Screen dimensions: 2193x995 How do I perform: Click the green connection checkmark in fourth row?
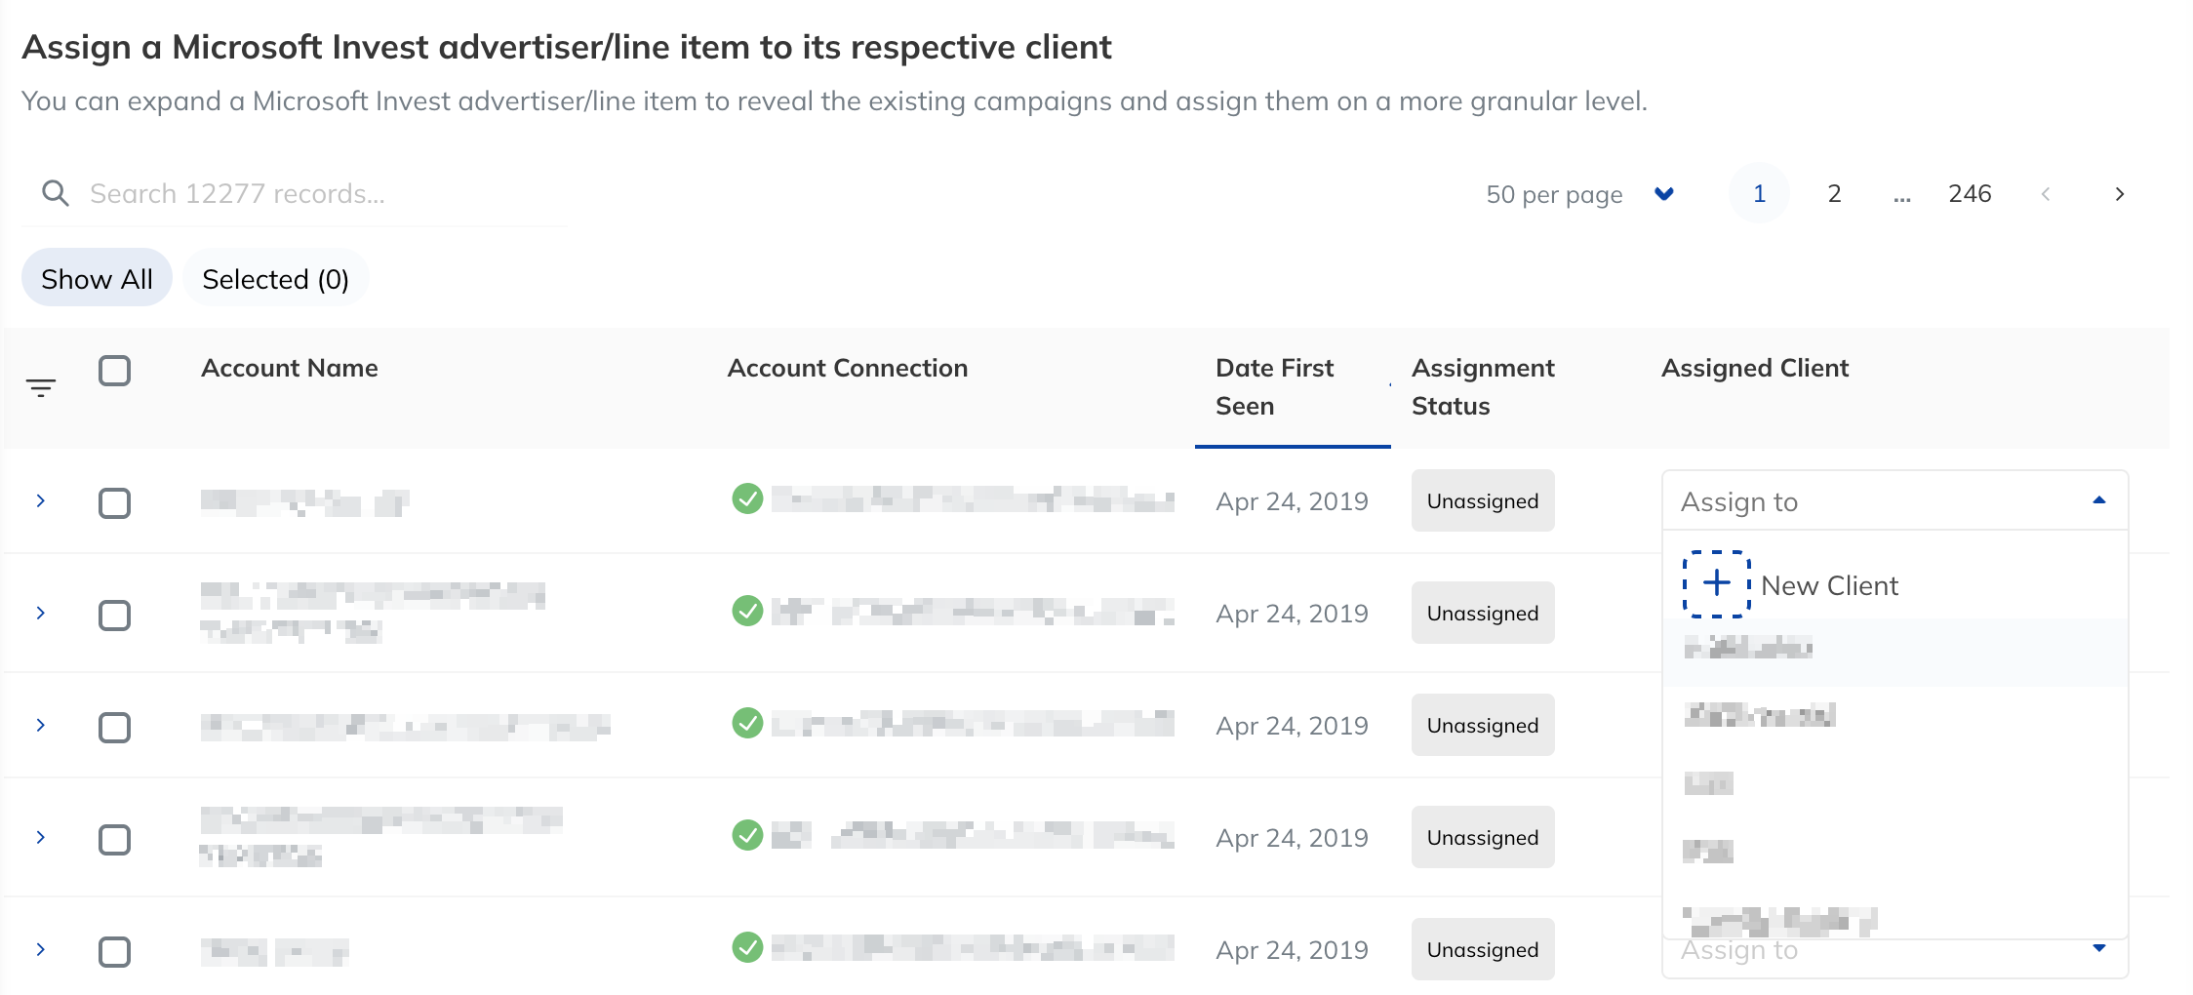point(747,835)
